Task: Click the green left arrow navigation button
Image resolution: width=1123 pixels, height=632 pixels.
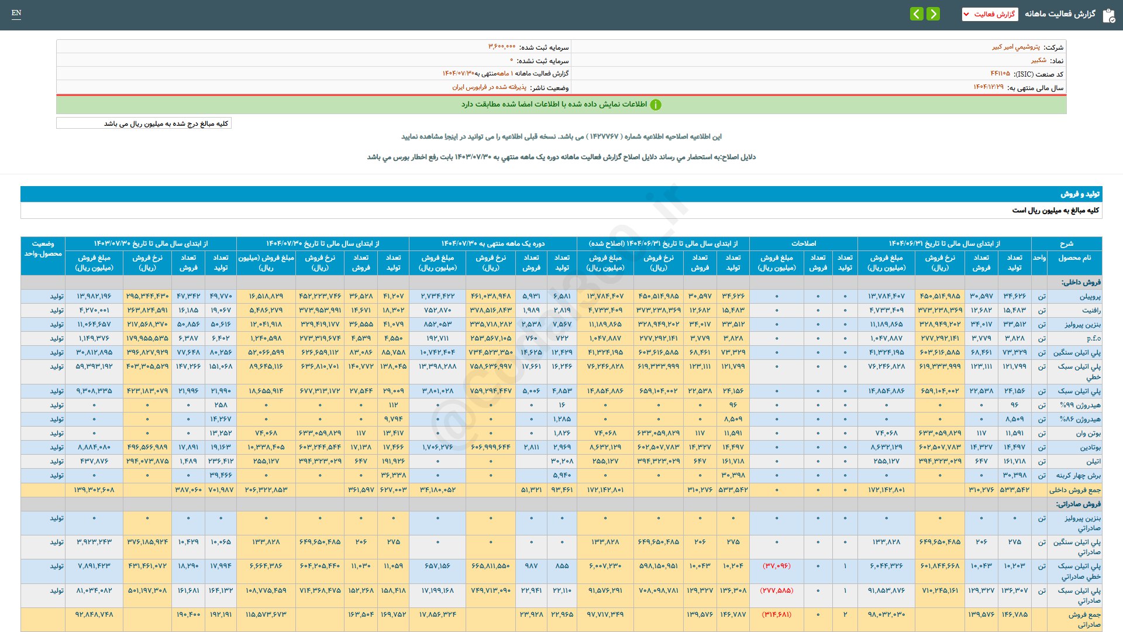Action: 917,14
